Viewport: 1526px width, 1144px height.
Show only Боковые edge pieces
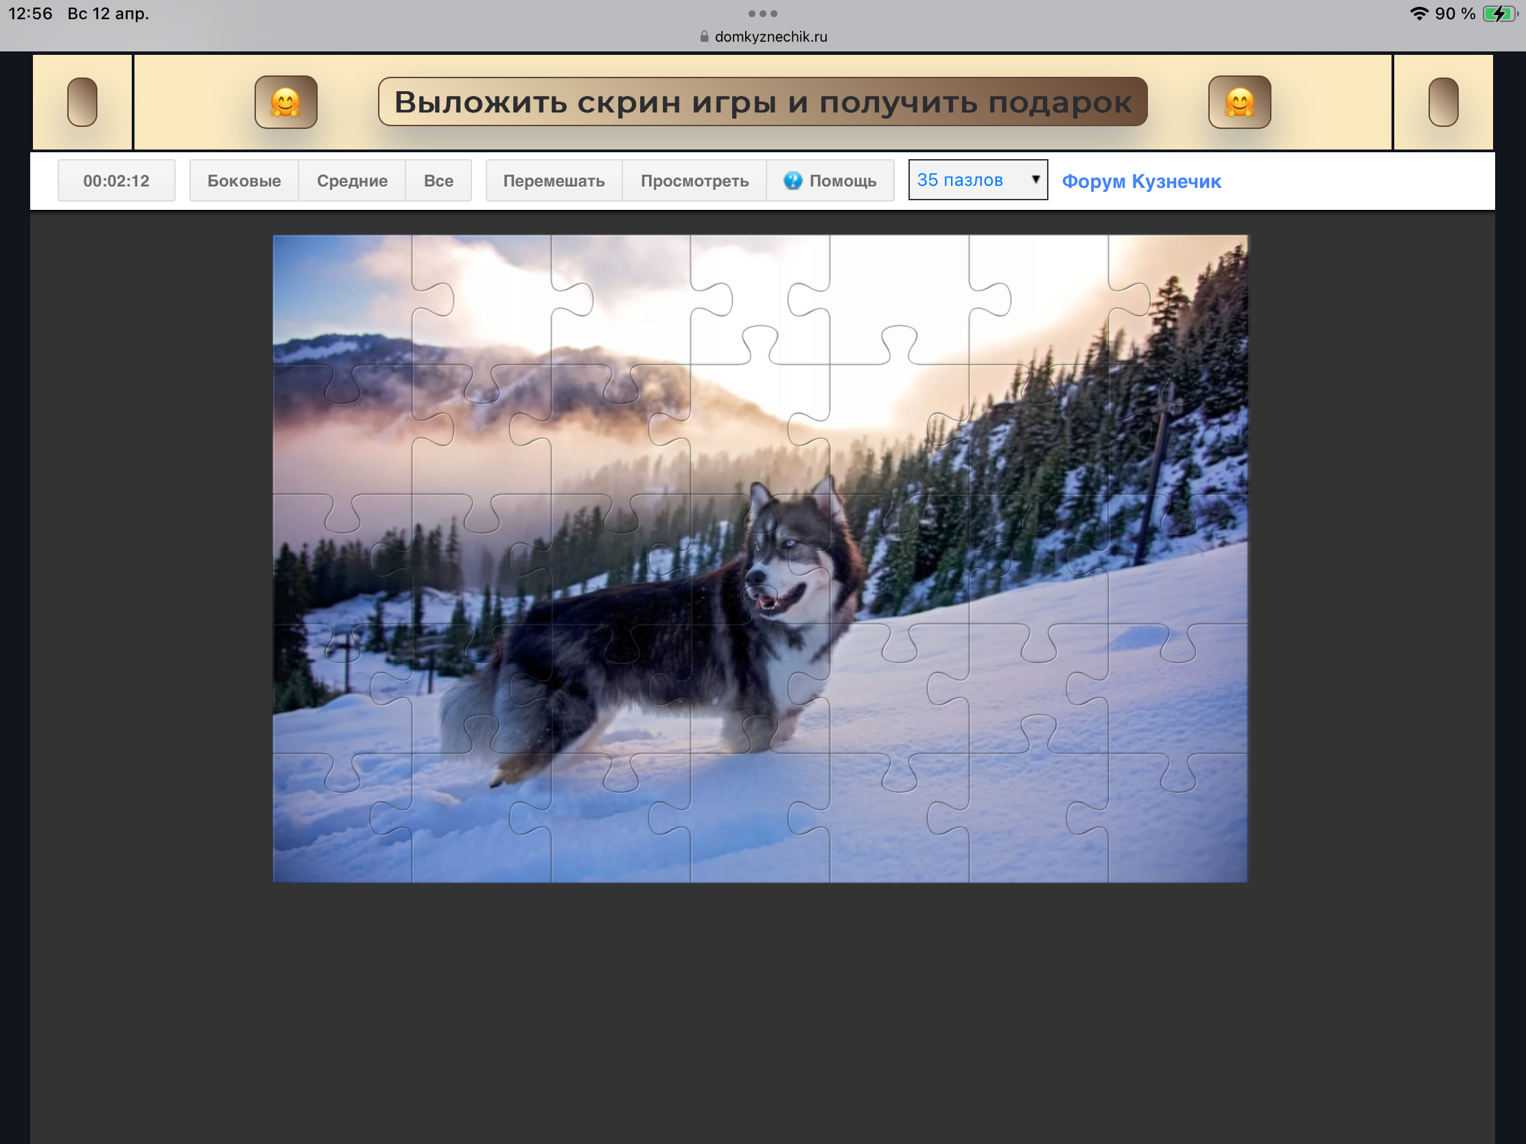click(x=244, y=180)
